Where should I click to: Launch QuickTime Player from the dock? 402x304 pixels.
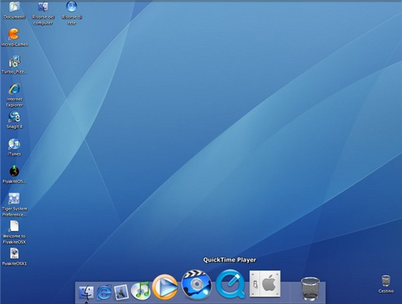(x=230, y=284)
